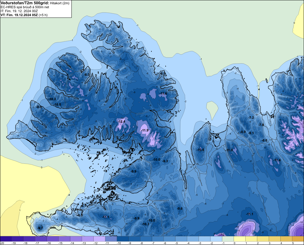Click the -11.4 temperature label

(277, 160)
